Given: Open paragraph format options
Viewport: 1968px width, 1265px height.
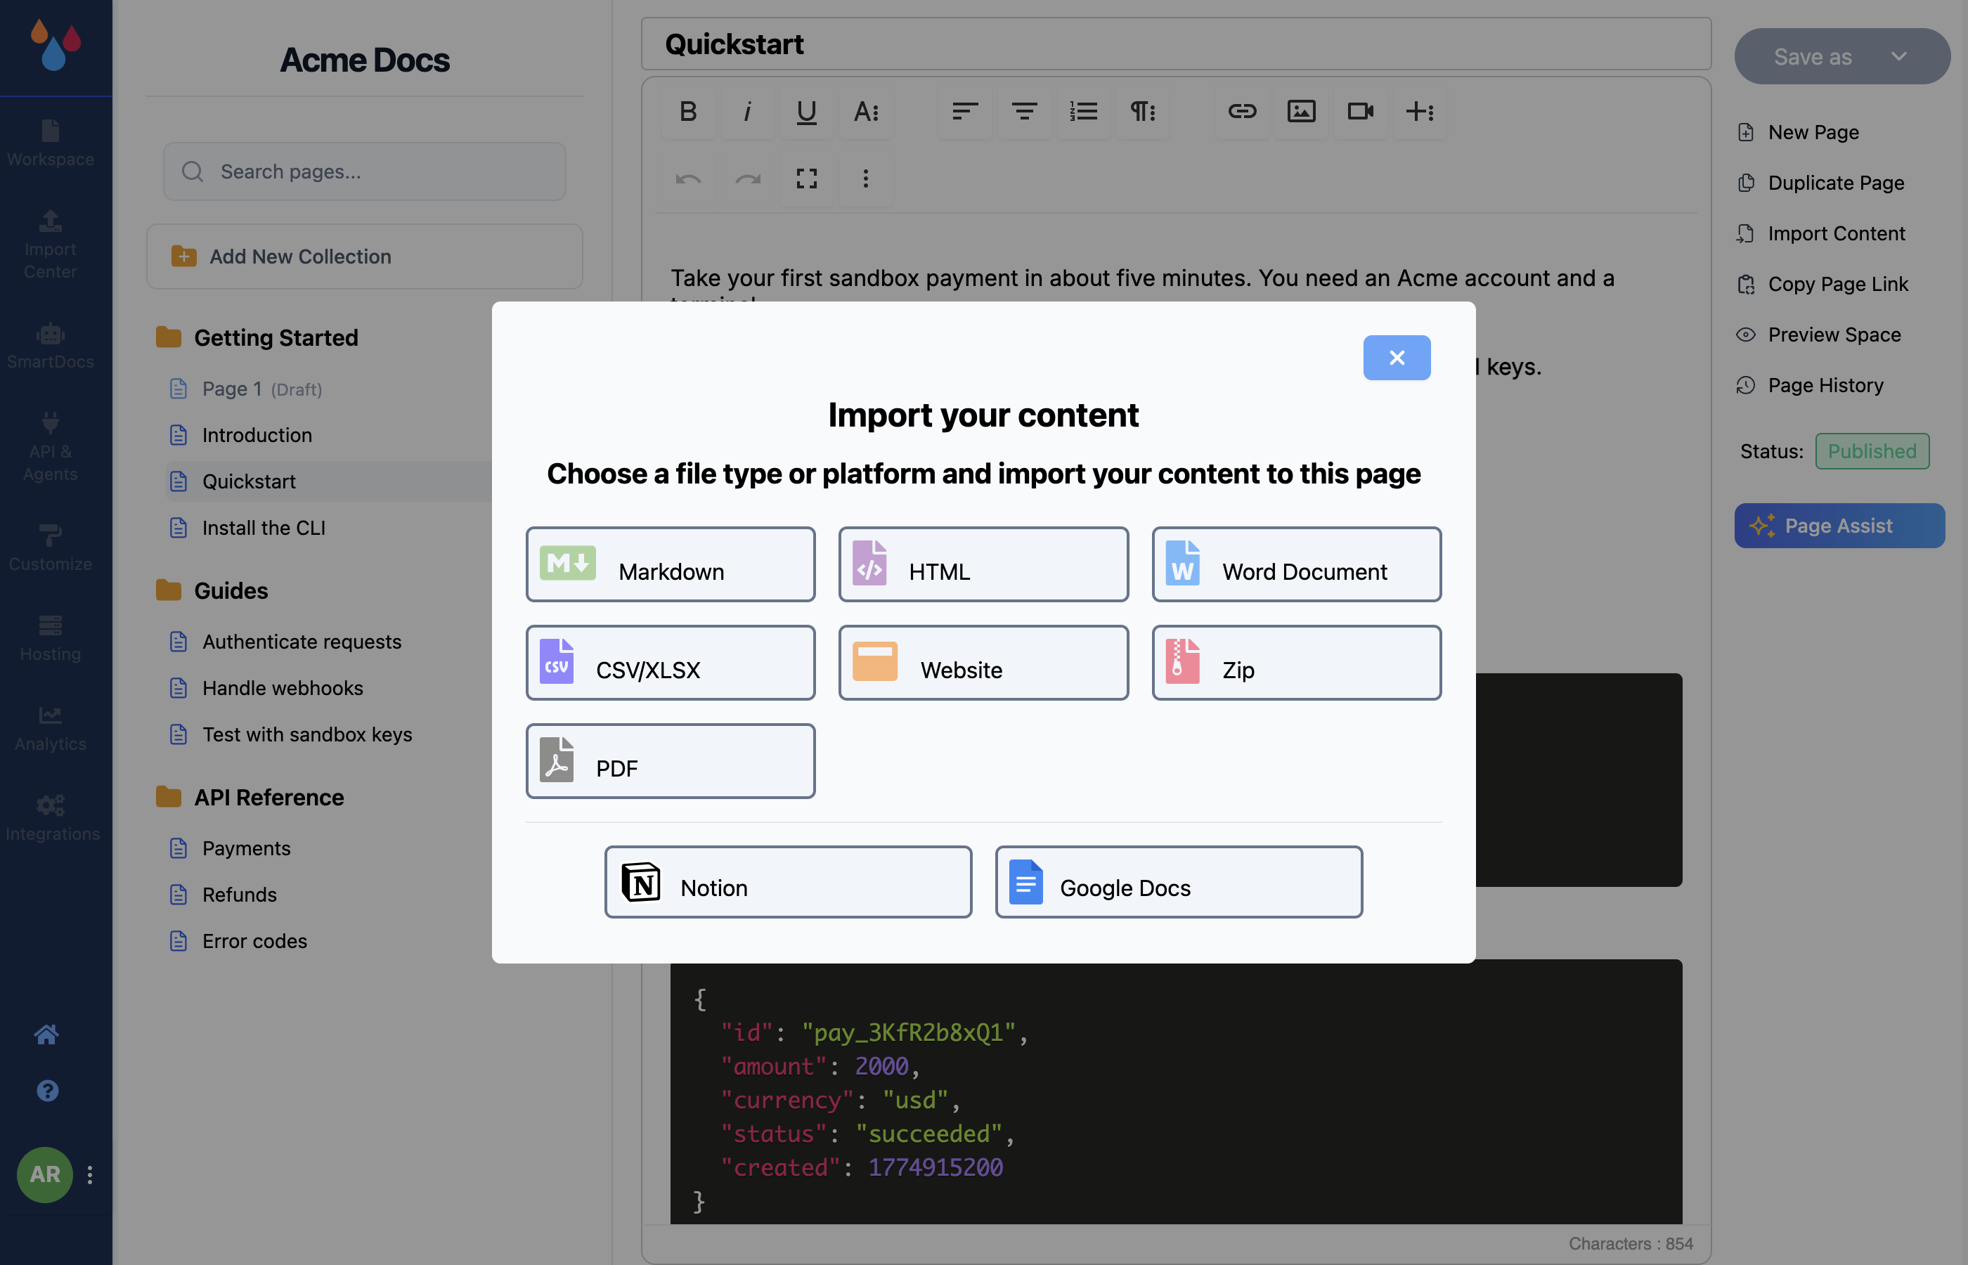Looking at the screenshot, I should pyautogui.click(x=1143, y=111).
